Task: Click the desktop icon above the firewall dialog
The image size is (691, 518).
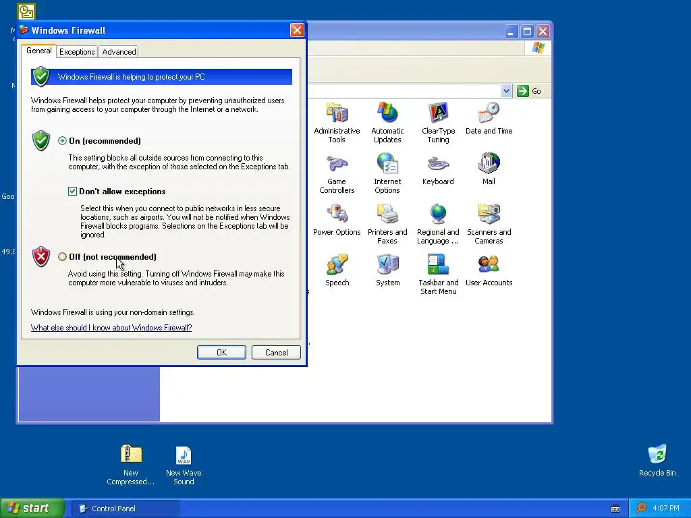Action: coord(26,11)
